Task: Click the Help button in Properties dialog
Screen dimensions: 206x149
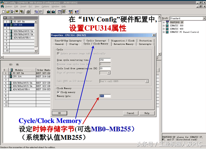Action: pos(147,113)
